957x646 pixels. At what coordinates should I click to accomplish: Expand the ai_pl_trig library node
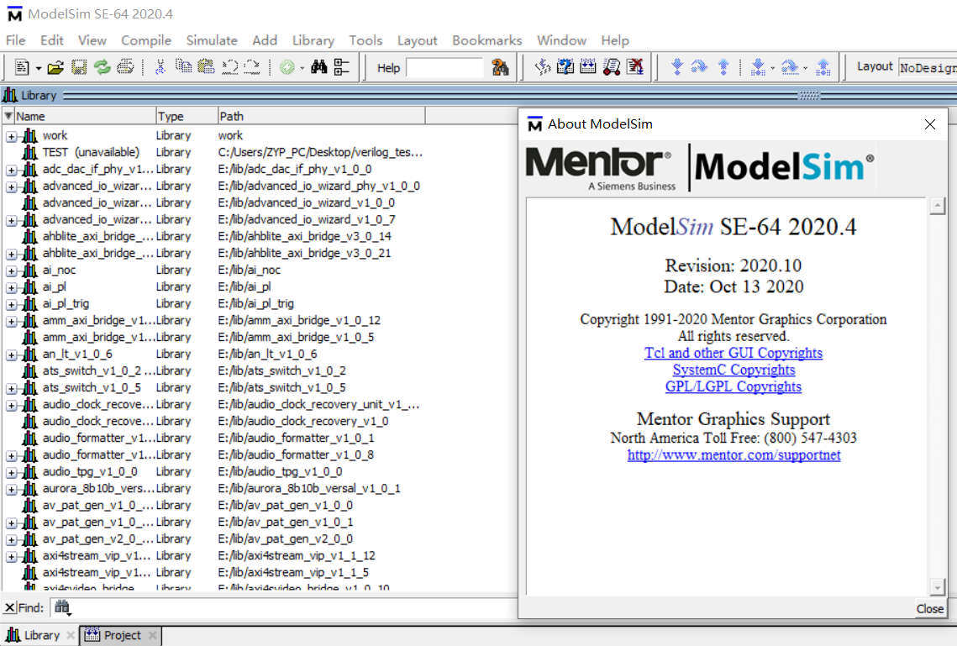tap(12, 304)
